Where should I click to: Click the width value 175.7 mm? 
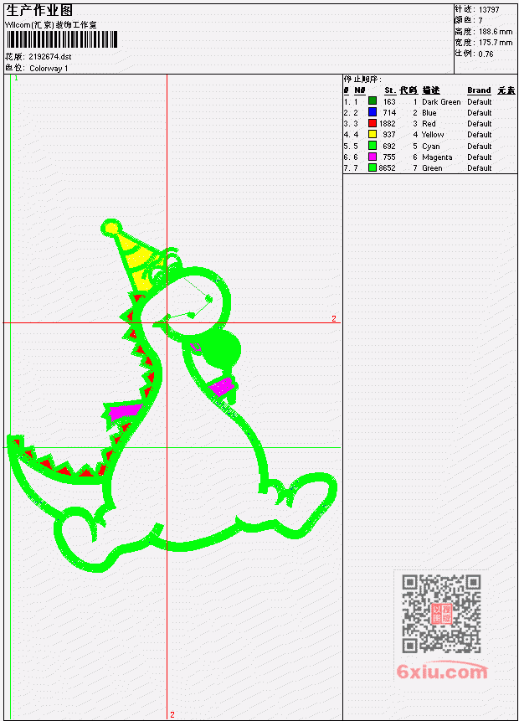[x=496, y=43]
